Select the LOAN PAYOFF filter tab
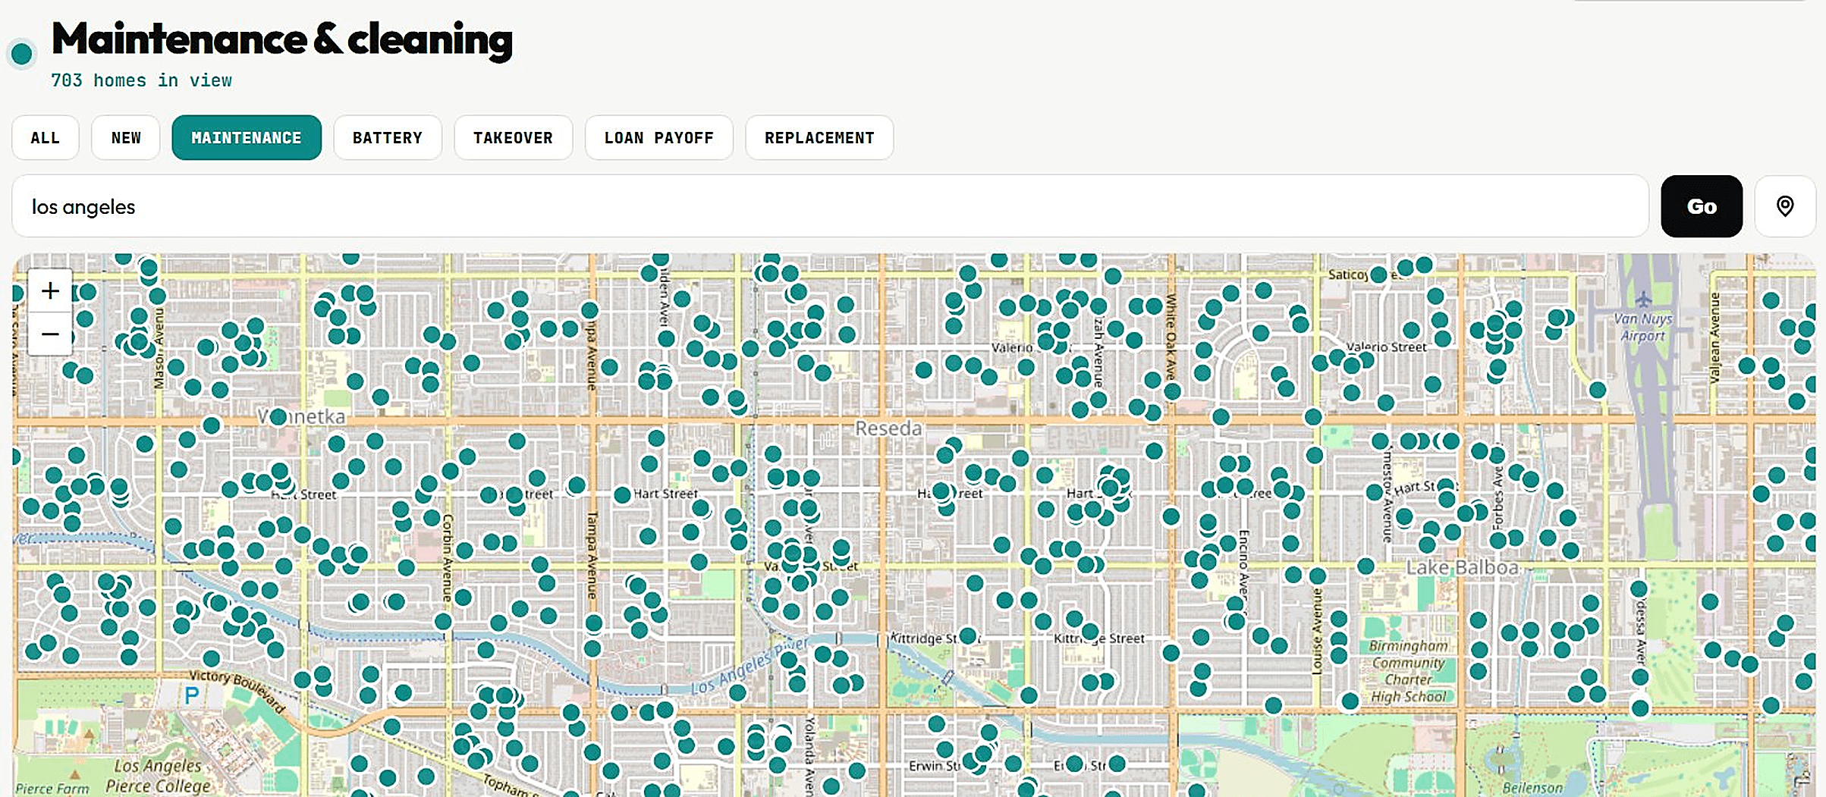The height and width of the screenshot is (797, 1826). tap(659, 138)
